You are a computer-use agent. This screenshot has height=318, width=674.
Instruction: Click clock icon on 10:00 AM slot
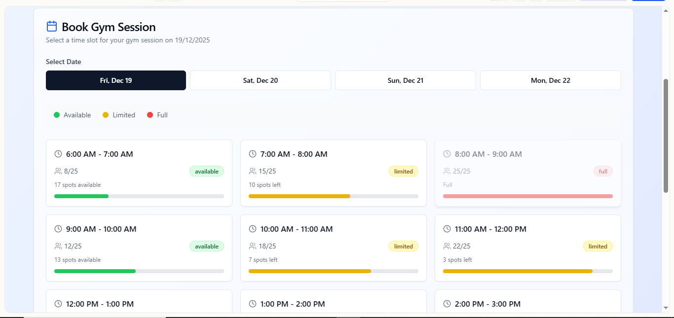pyautogui.click(x=253, y=229)
